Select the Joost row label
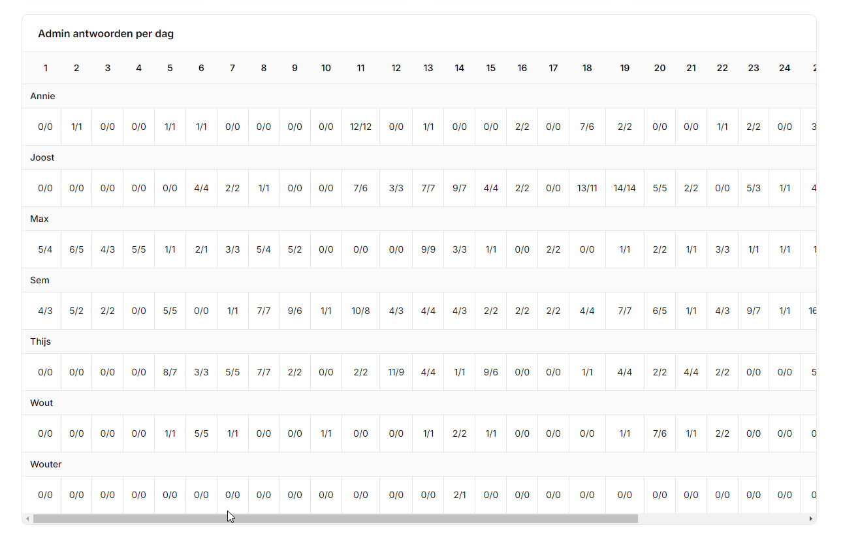This screenshot has width=843, height=534. point(42,157)
